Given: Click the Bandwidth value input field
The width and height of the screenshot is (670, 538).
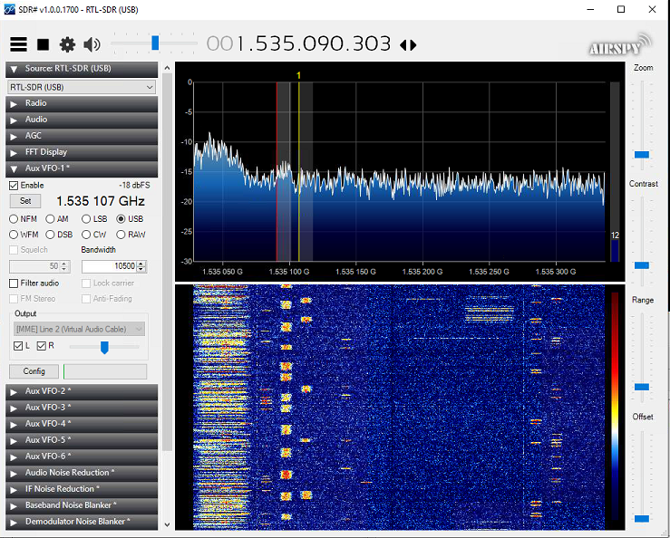Looking at the screenshot, I should (108, 266).
